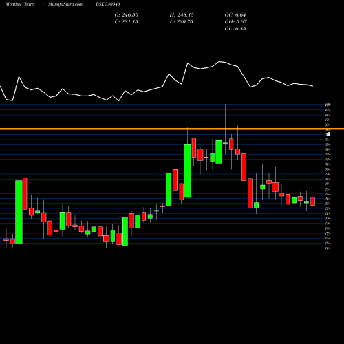Click the low price L: 230.70

[181, 22]
